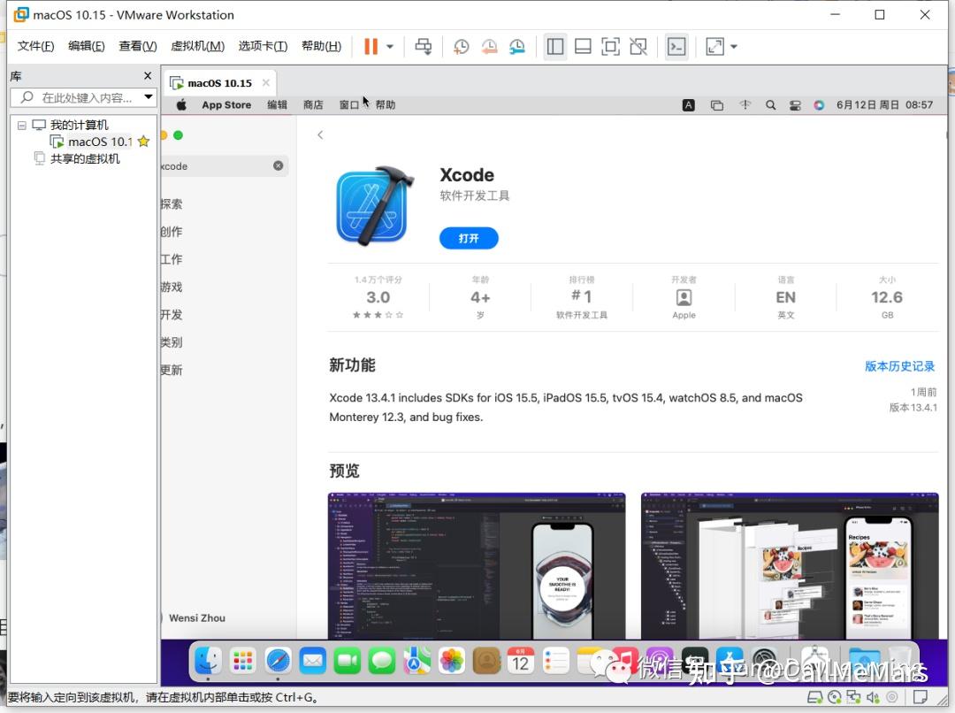Open the second Xcode preview with Recipes app
The image size is (955, 713).
tap(790, 565)
